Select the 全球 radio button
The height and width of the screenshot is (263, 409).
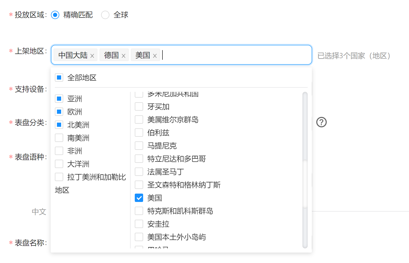coord(105,15)
